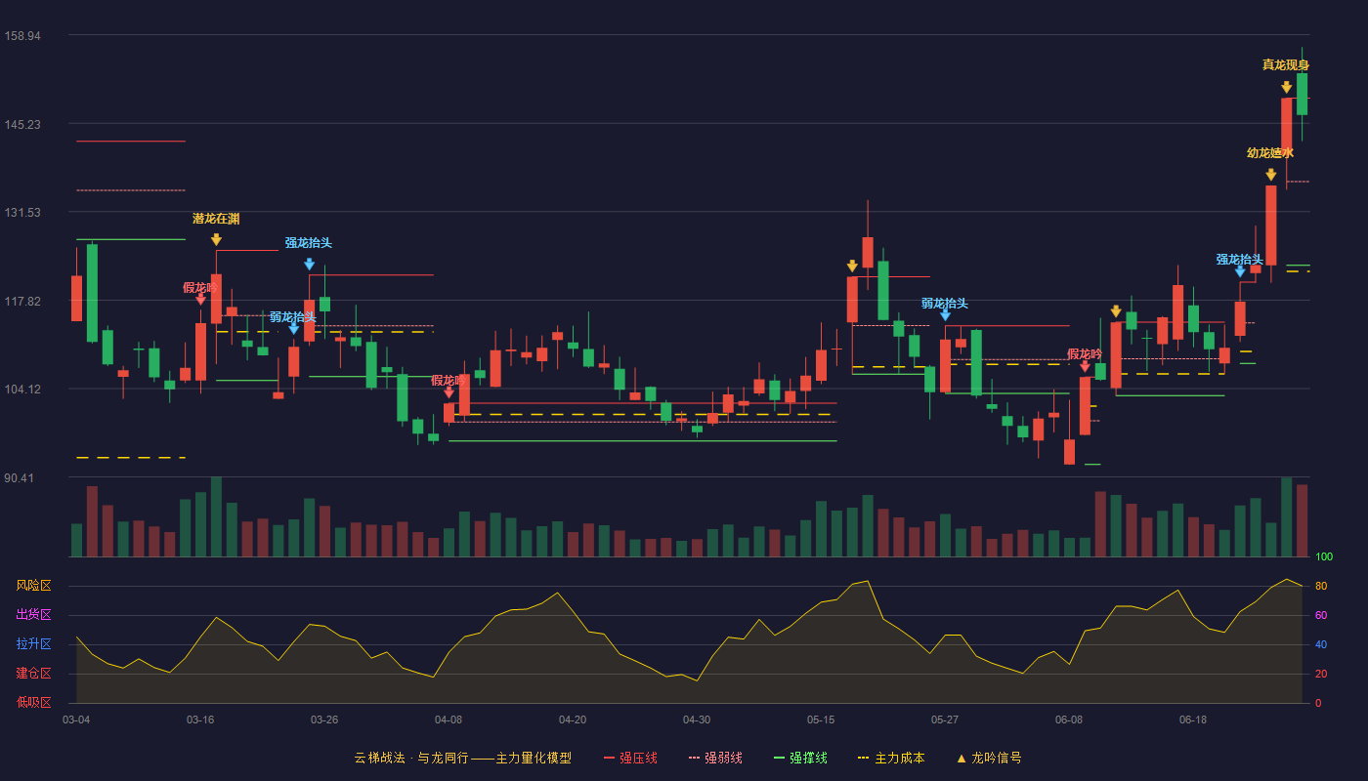Click the 03-16 date label
Screen dimensions: 1368x781
(x=200, y=719)
